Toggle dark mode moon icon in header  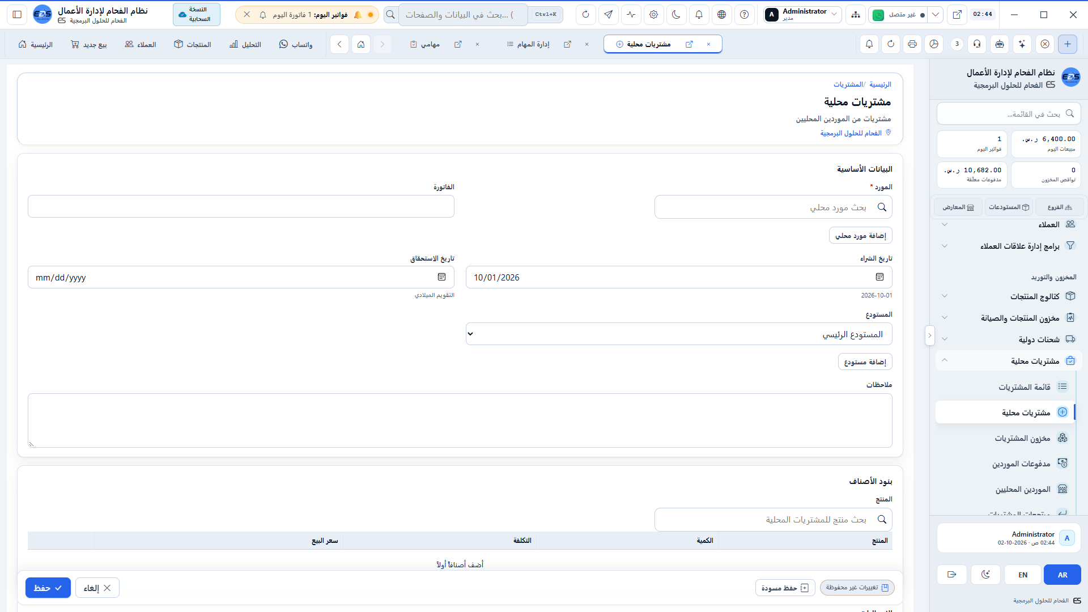(676, 15)
